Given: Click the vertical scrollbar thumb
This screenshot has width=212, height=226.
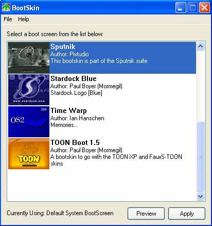Looking at the screenshot, I should click(201, 156).
